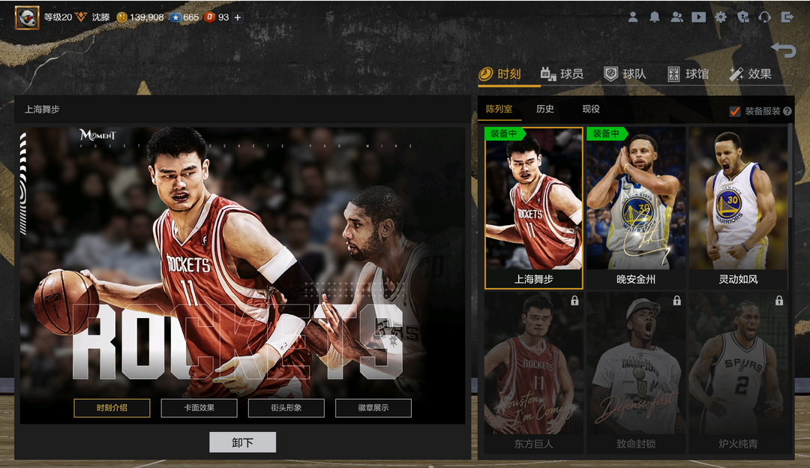Click the 街头形象 button
This screenshot has width=810, height=468.
286,407
